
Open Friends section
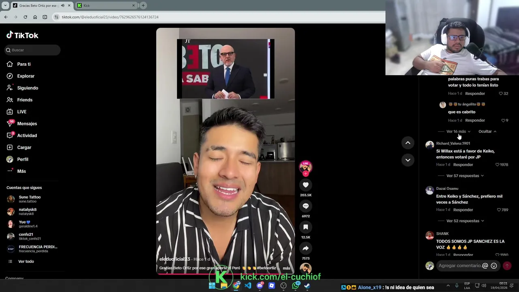click(19, 100)
